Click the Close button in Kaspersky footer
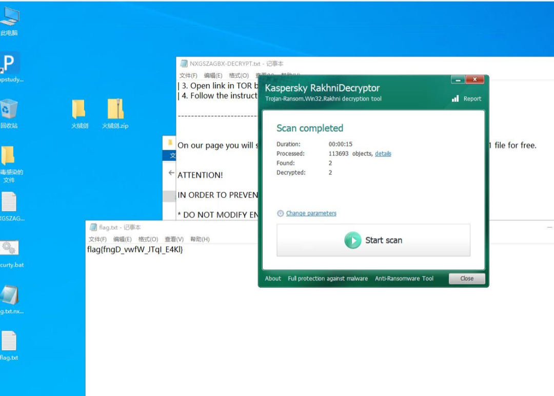Image resolution: width=554 pixels, height=396 pixels. pyautogui.click(x=467, y=279)
